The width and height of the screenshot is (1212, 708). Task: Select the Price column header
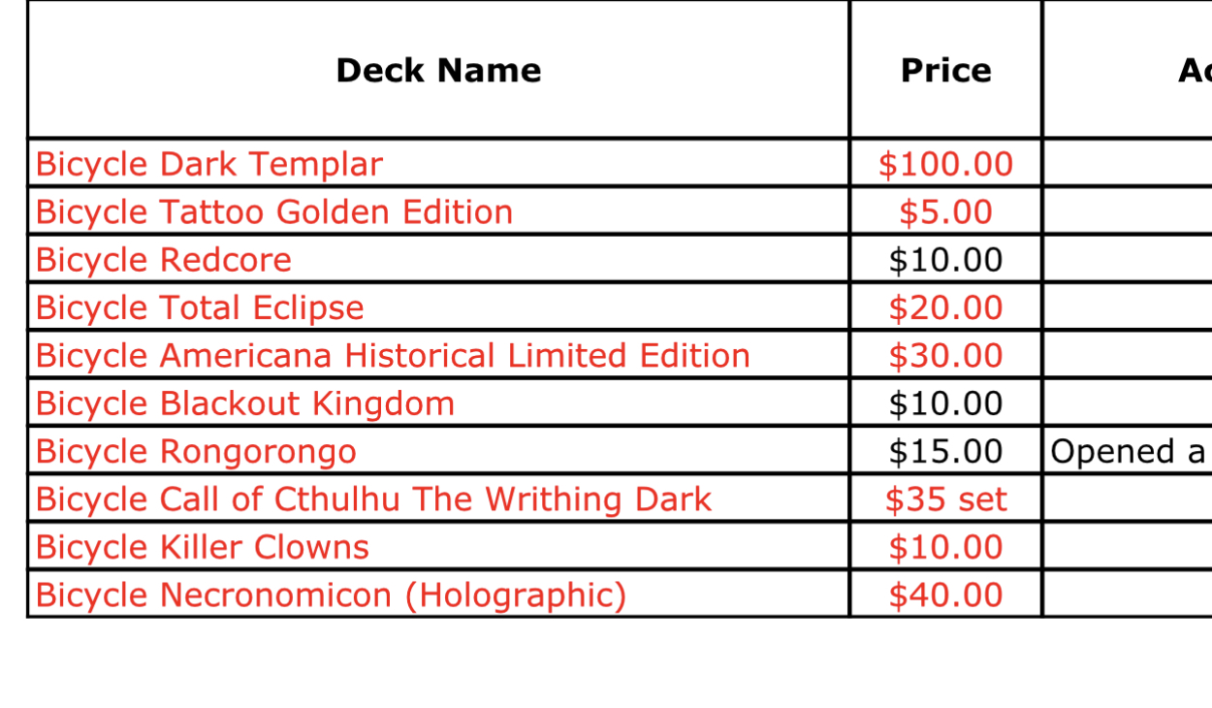coord(945,70)
